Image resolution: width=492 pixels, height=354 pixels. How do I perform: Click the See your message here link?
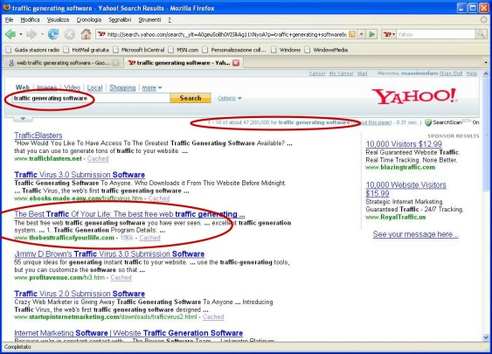415,234
